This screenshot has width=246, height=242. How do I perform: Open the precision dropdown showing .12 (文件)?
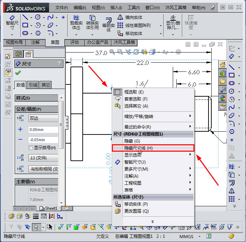click(x=43, y=158)
